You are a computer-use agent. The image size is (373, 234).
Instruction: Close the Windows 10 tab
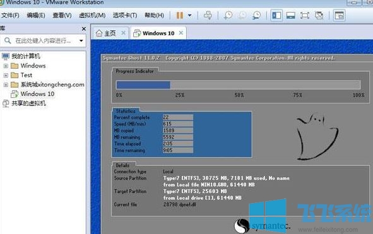[x=181, y=33]
